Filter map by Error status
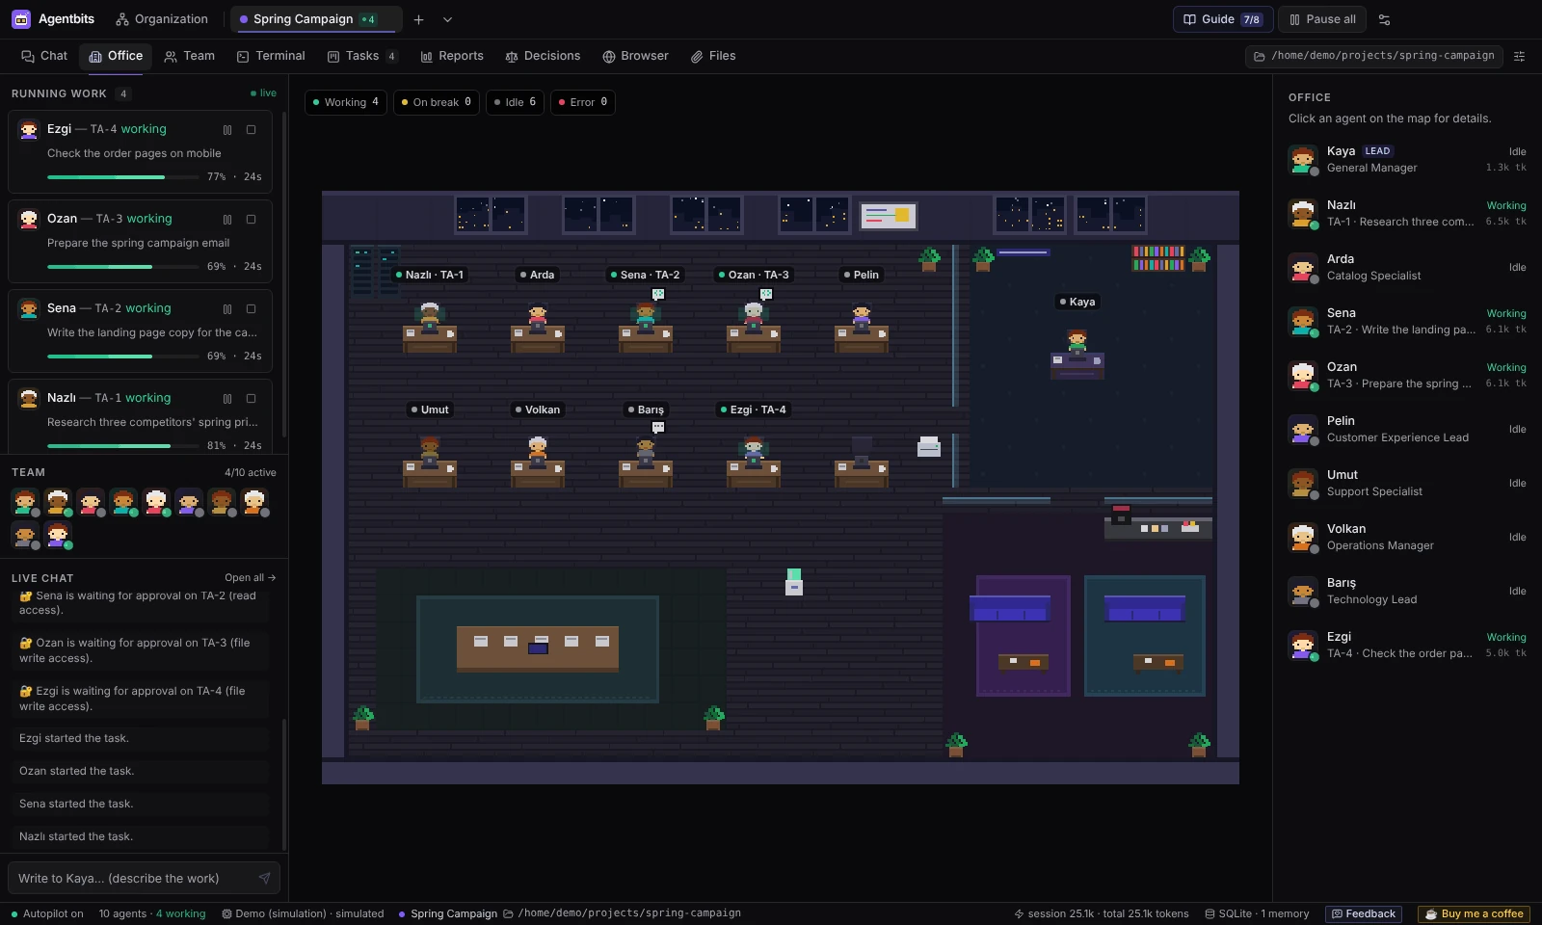Viewport: 1542px width, 925px height. [582, 102]
